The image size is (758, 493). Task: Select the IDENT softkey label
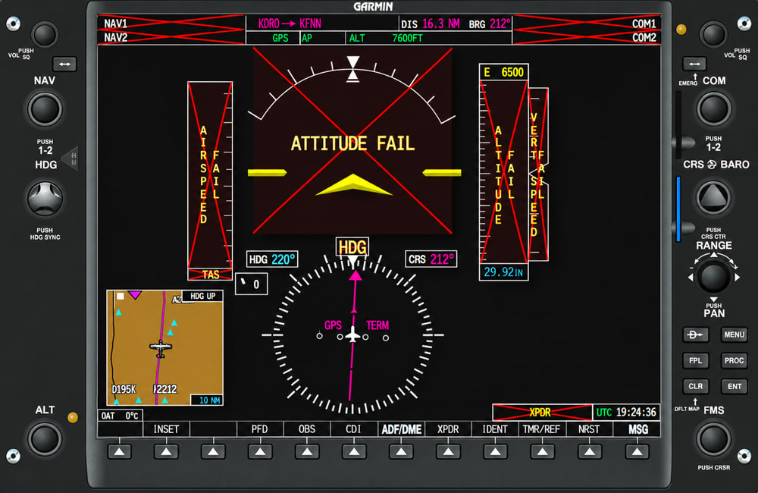495,429
